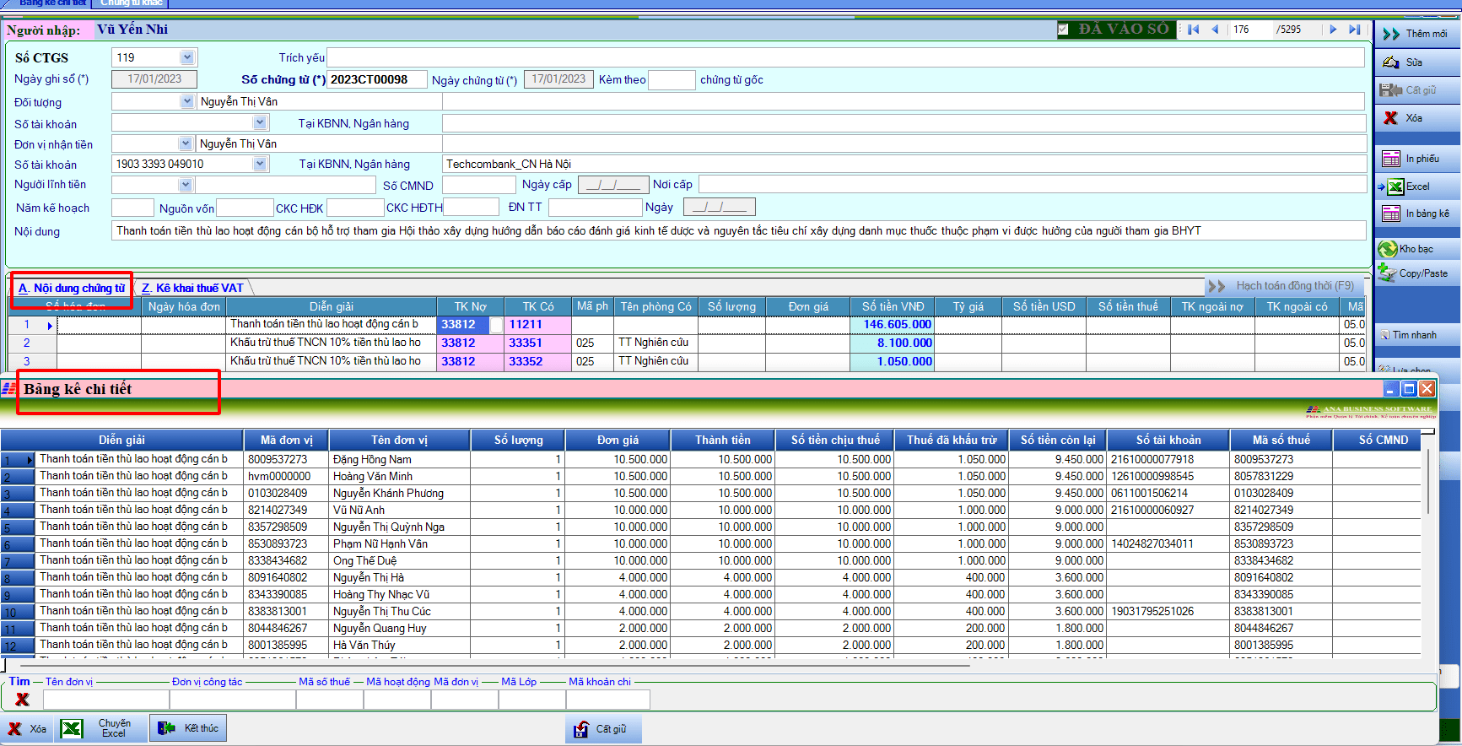Image resolution: width=1462 pixels, height=746 pixels.
Task: Toggle the ĐÃ VÀO SỔ checkbox
Action: pos(1063,30)
